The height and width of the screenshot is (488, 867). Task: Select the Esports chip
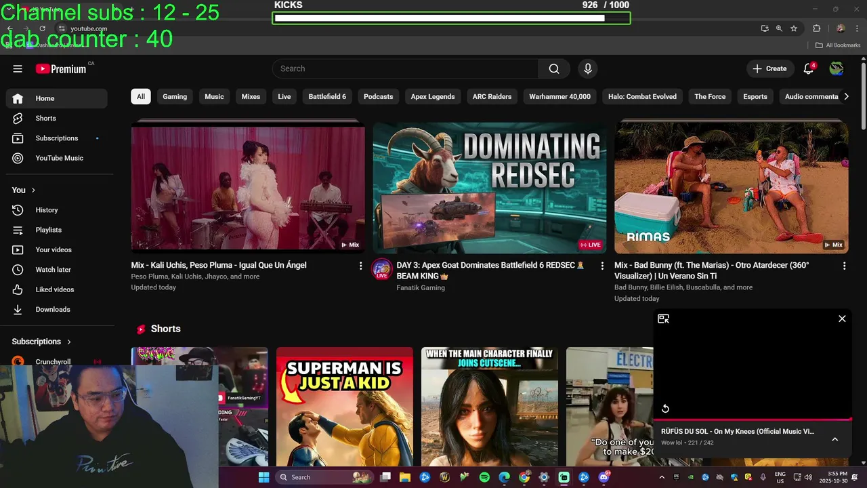tap(755, 96)
